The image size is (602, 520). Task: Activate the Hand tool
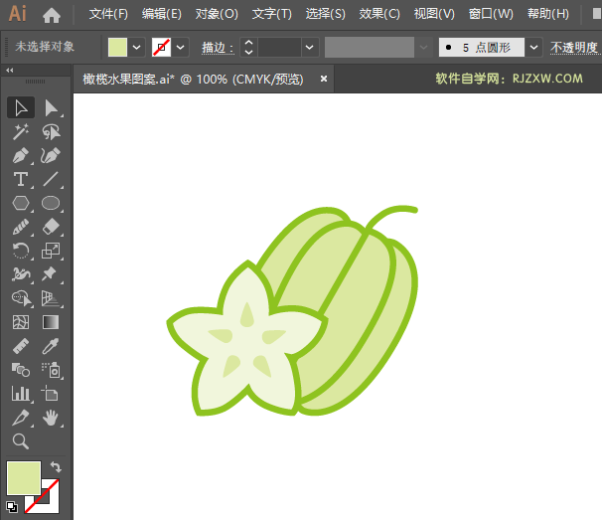click(x=51, y=418)
